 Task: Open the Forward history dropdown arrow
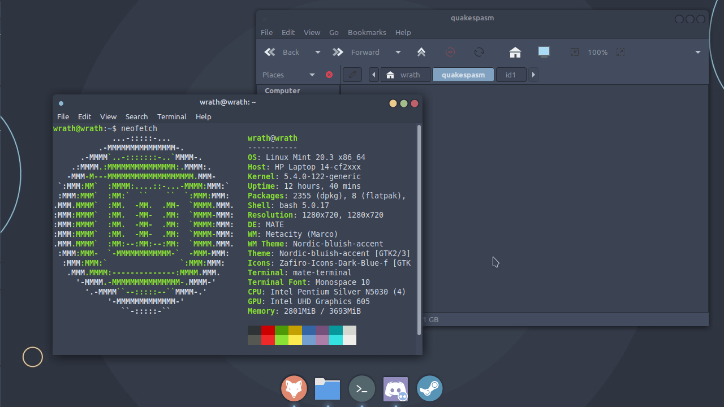pos(398,52)
